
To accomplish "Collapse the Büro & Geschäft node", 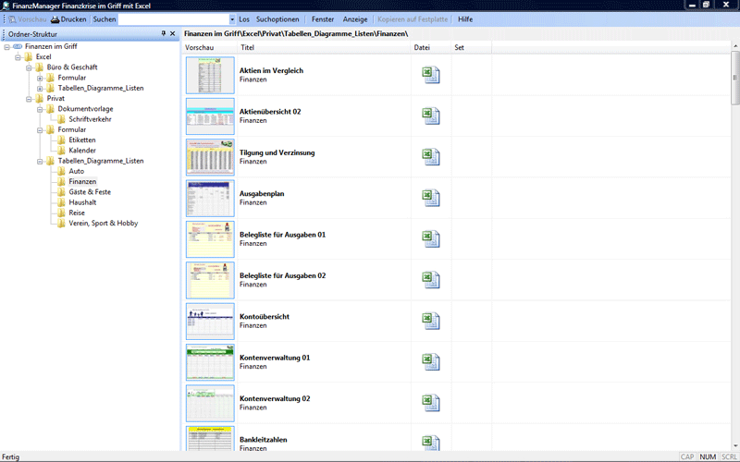I will click(x=30, y=67).
